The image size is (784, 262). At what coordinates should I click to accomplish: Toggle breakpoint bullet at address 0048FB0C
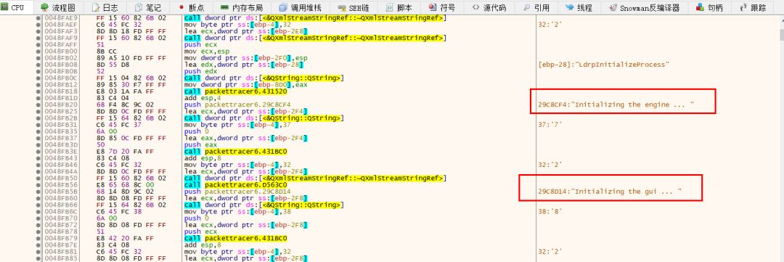click(x=38, y=78)
